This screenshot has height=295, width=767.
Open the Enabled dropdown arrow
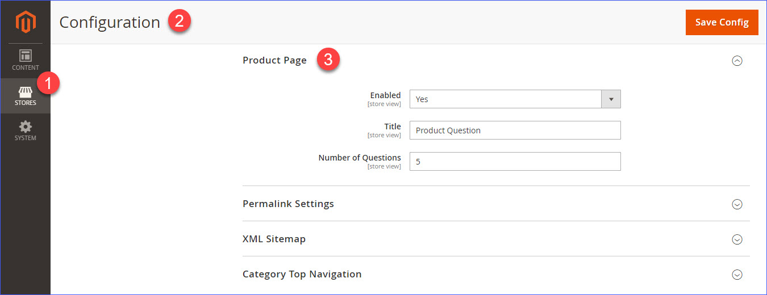611,99
